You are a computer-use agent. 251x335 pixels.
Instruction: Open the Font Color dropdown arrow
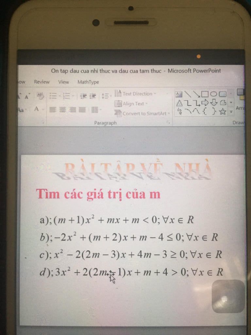43,109
